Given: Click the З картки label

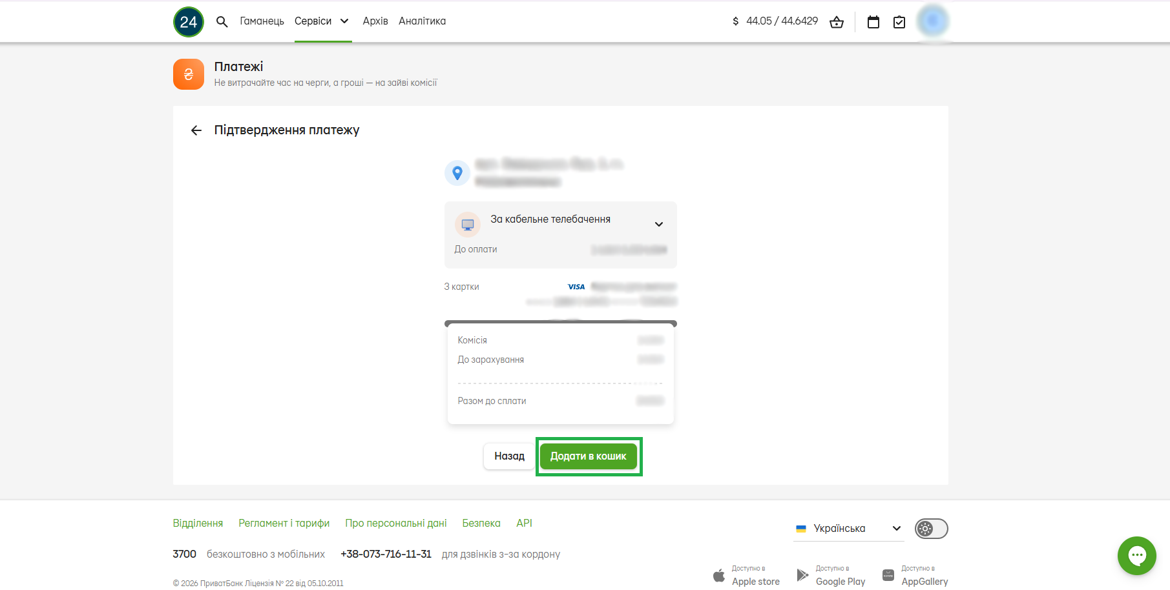Looking at the screenshot, I should 461,287.
